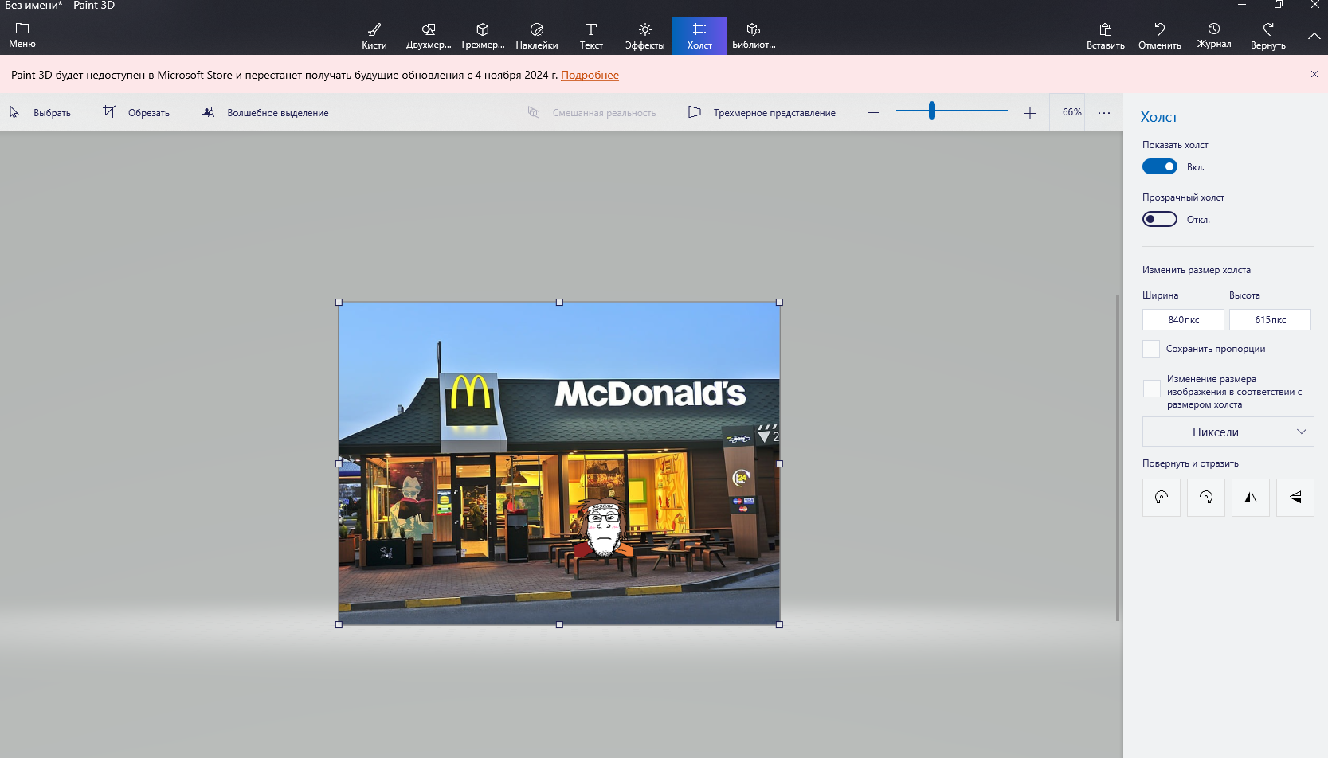Click the vertical scrollbar of workspace
The image size is (1328, 758).
coord(1118,457)
